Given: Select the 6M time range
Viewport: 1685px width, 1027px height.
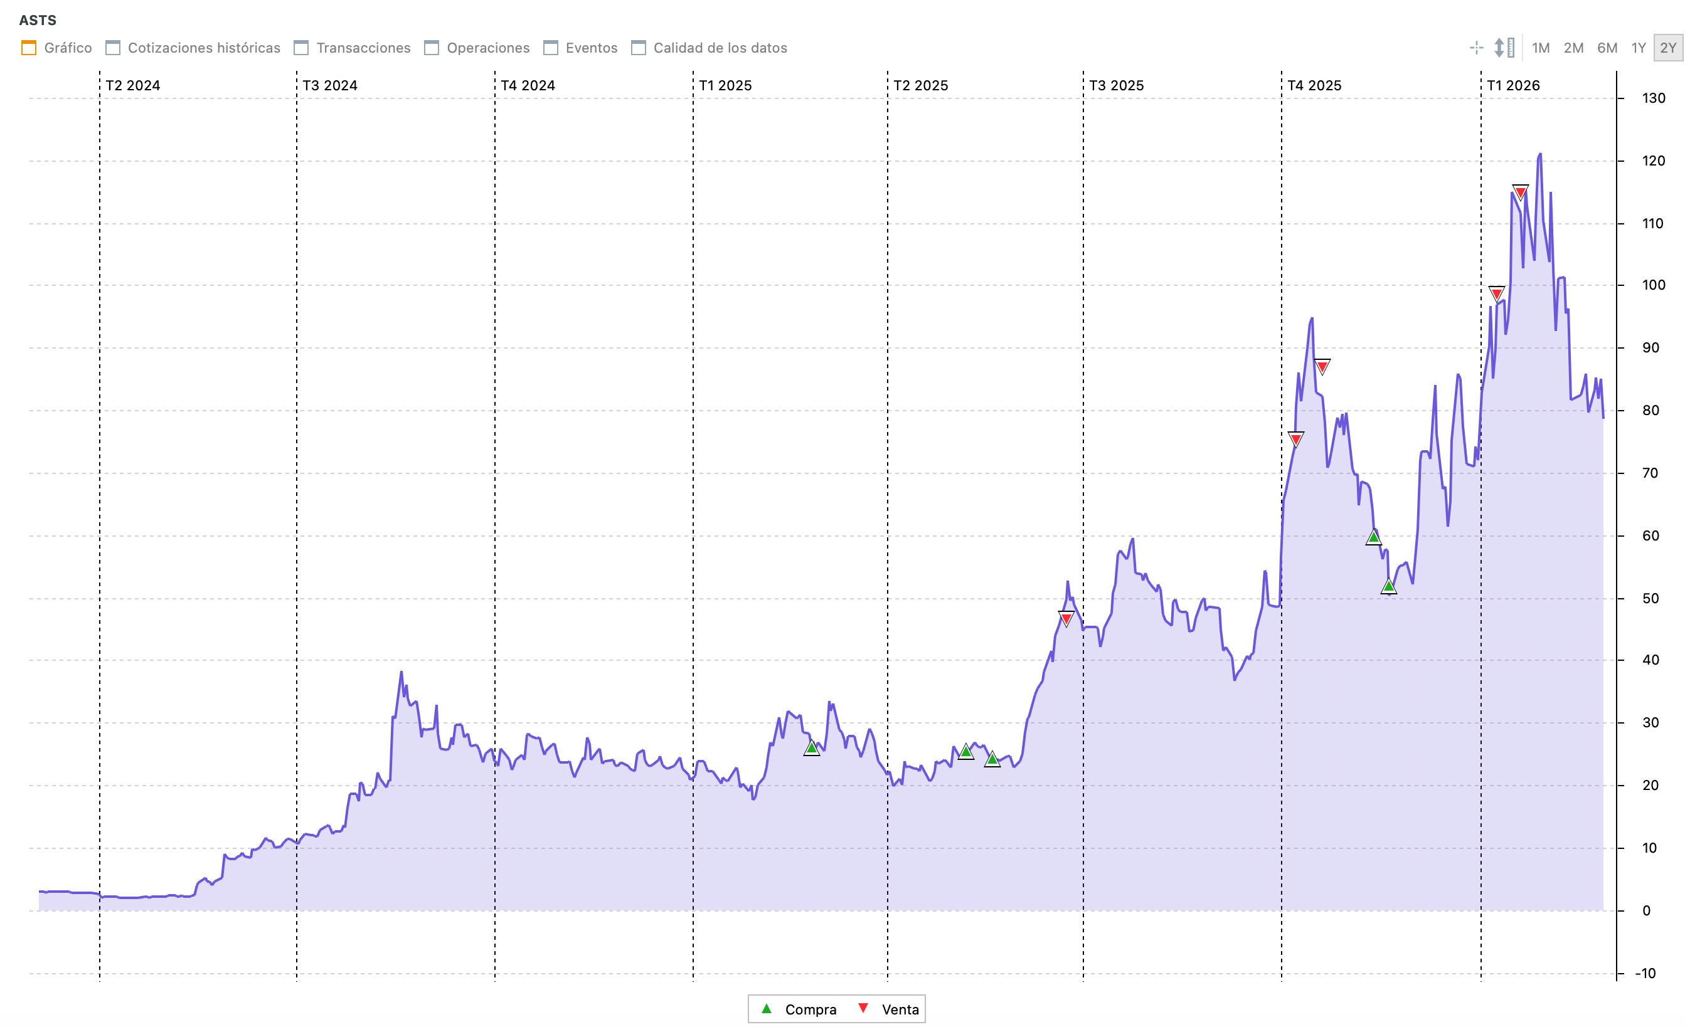Looking at the screenshot, I should (x=1607, y=48).
